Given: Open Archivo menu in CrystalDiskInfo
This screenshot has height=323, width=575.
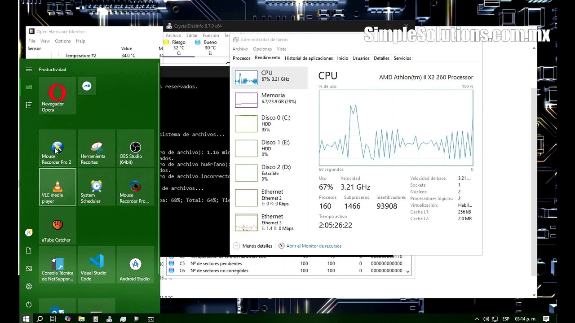Looking at the screenshot, I should (x=173, y=35).
